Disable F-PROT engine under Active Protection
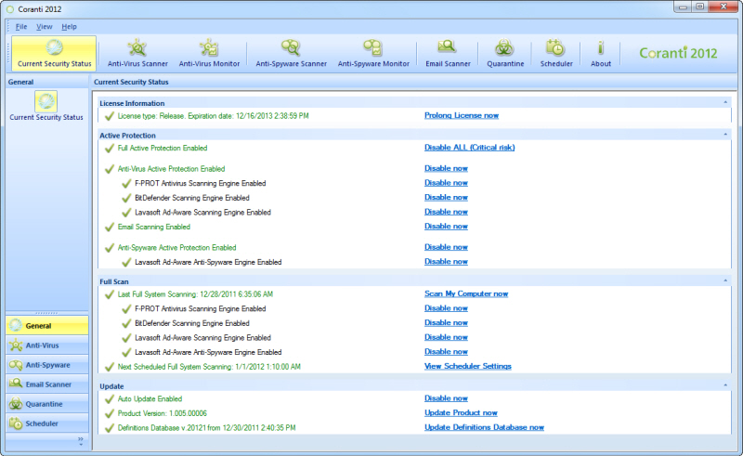This screenshot has width=743, height=456. (446, 183)
